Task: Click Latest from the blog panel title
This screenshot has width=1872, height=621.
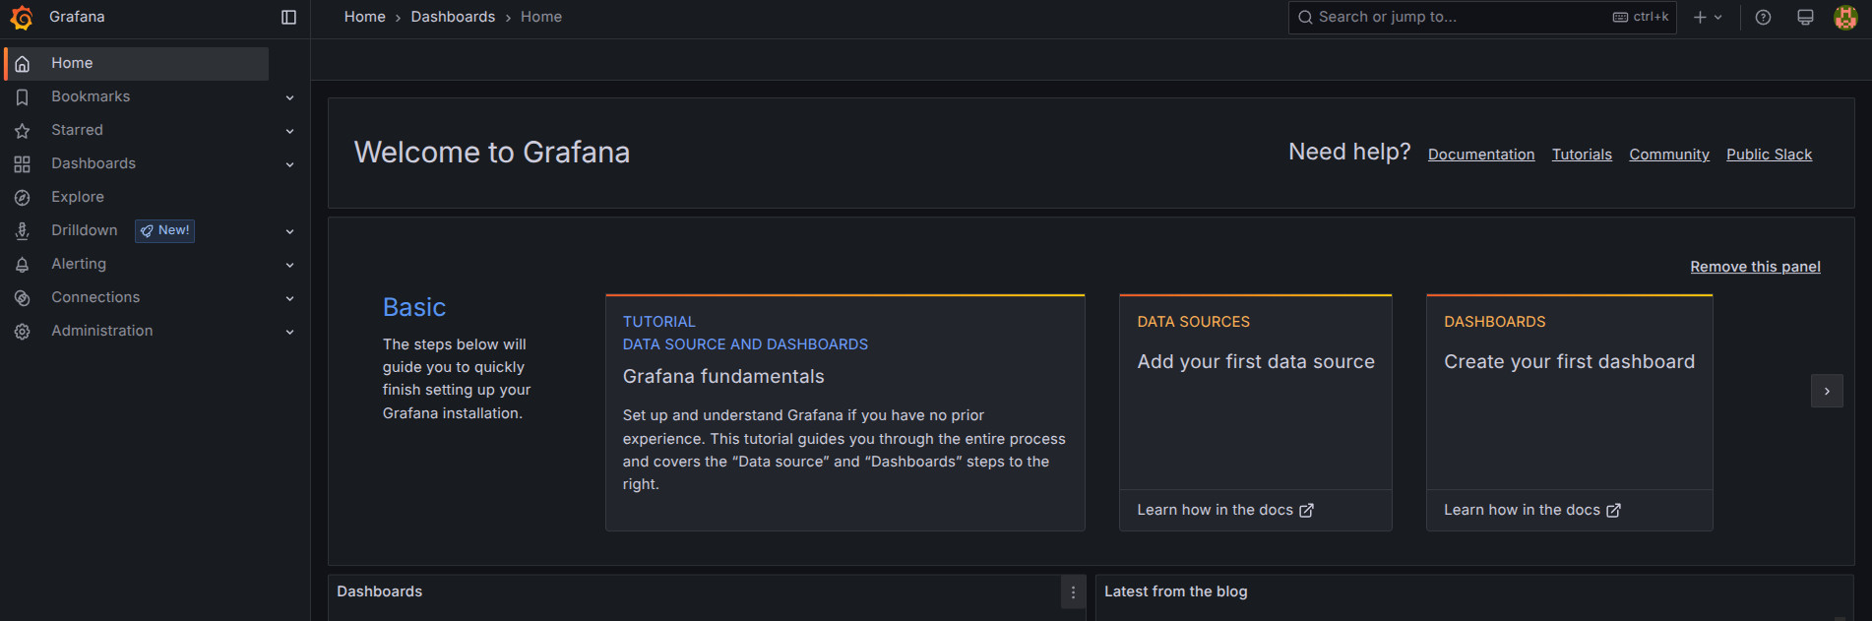Action: (x=1176, y=591)
